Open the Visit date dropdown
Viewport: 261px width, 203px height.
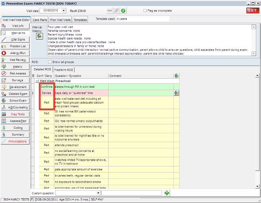[64, 11]
